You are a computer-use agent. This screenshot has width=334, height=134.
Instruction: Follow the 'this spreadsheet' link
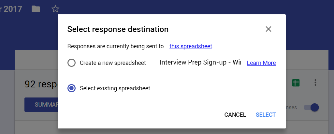click(191, 46)
